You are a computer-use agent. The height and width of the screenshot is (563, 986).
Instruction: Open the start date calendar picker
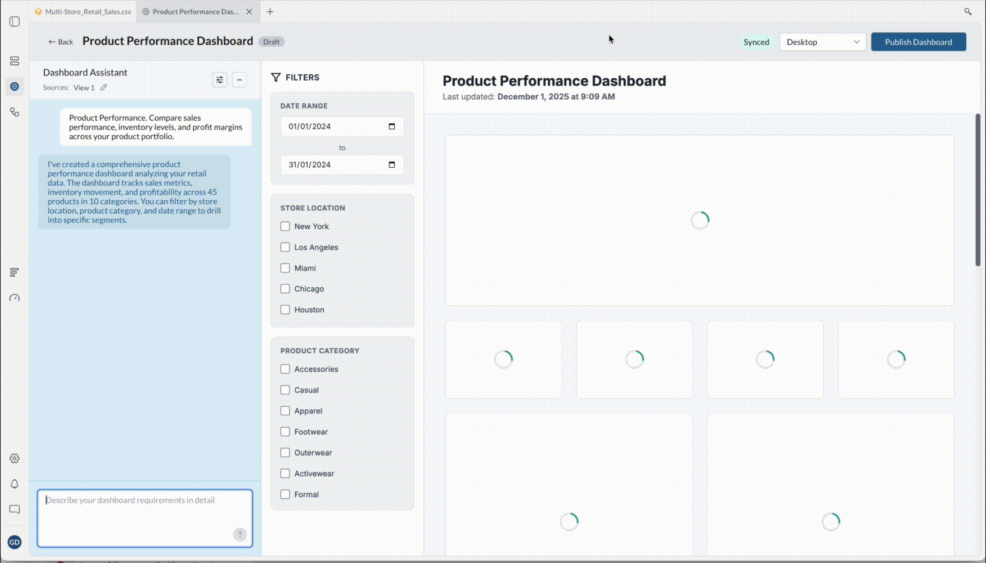tap(392, 127)
